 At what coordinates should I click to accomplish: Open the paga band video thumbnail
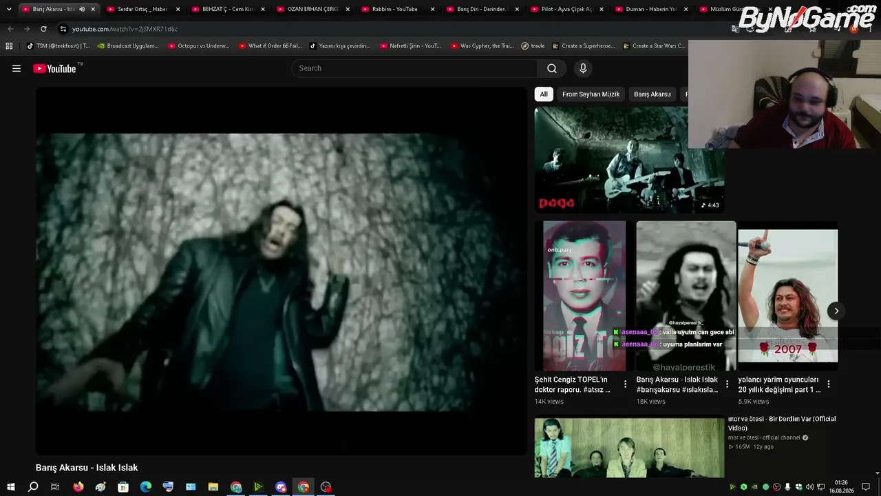click(x=629, y=159)
